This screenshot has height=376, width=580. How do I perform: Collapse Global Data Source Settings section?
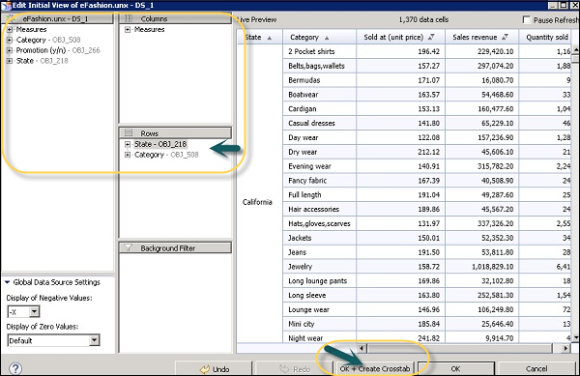pos(7,282)
